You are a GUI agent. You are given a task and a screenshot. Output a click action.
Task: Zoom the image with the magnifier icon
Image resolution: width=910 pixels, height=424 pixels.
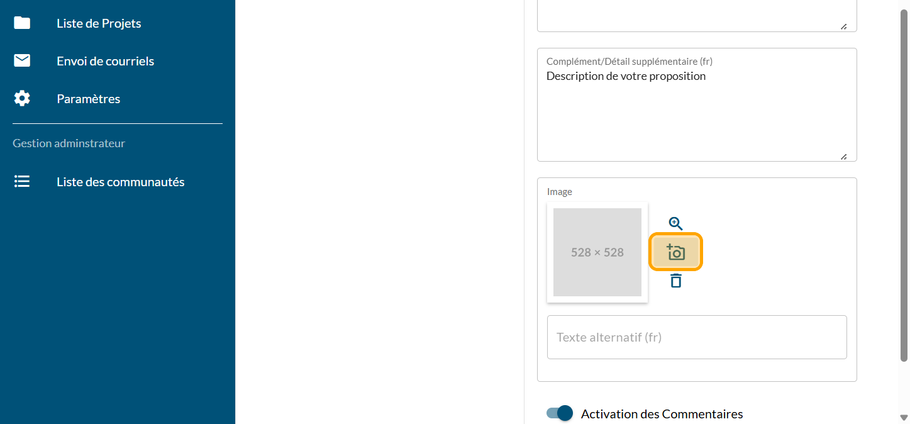pos(675,223)
